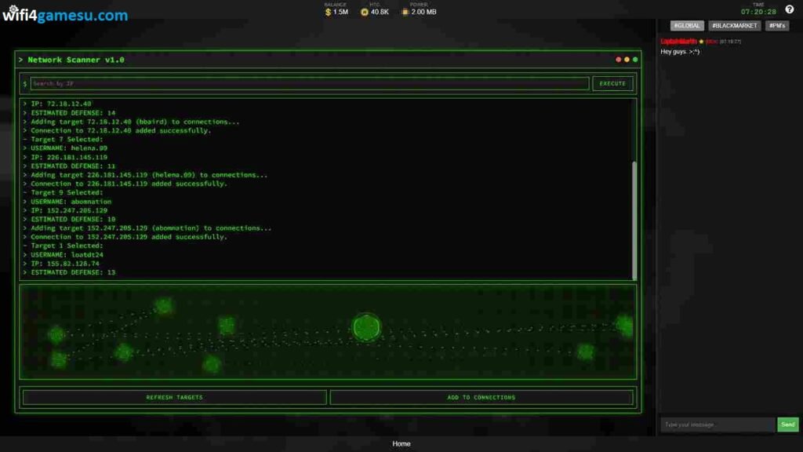Send the chat message
The width and height of the screenshot is (803, 452).
[787, 425]
